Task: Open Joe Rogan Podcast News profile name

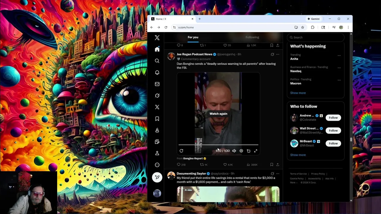Action: click(194, 54)
